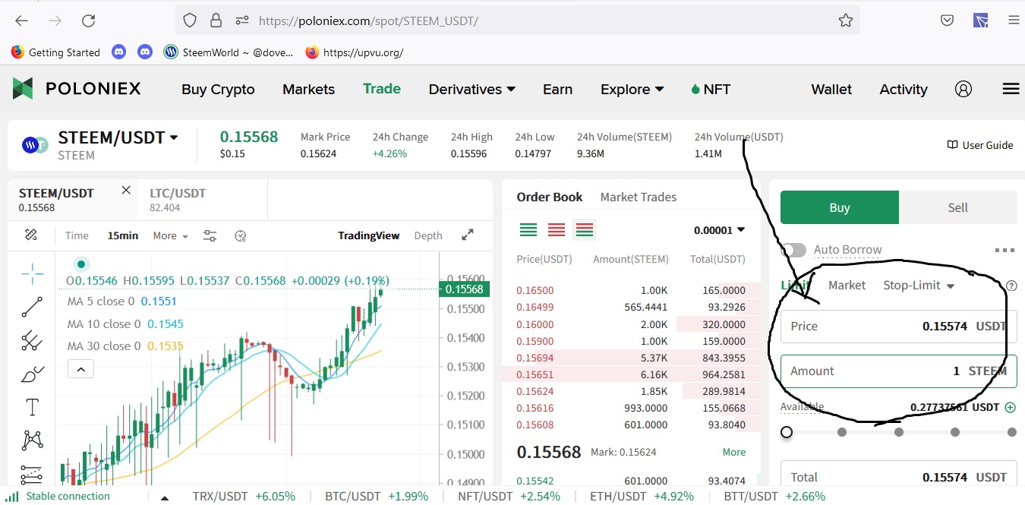
Task: Click the amount slider handle at zero
Action: pyautogui.click(x=787, y=432)
